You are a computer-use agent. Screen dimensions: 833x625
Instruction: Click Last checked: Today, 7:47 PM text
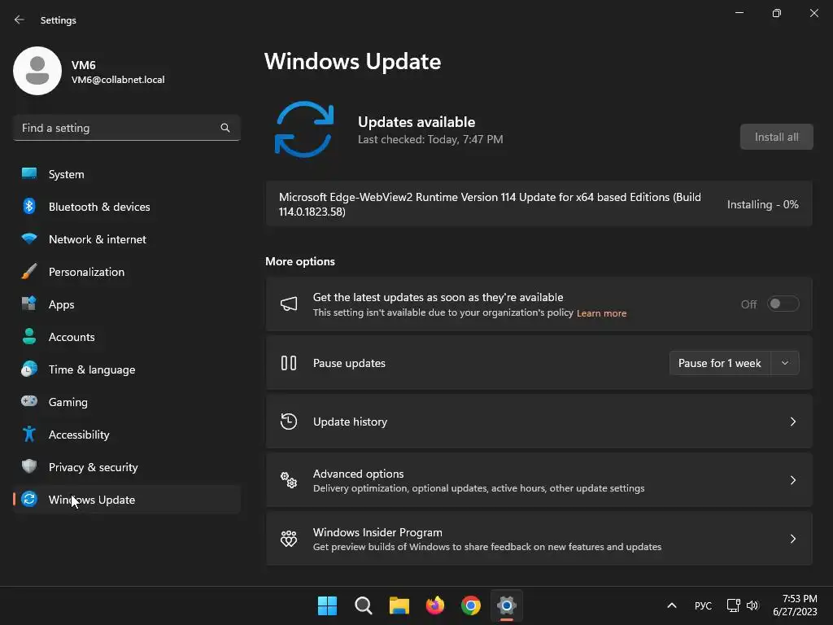[430, 139]
